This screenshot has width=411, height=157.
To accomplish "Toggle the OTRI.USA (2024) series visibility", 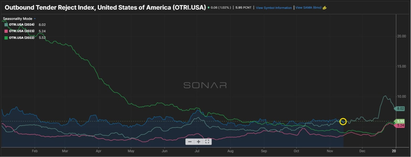I will [22, 25].
